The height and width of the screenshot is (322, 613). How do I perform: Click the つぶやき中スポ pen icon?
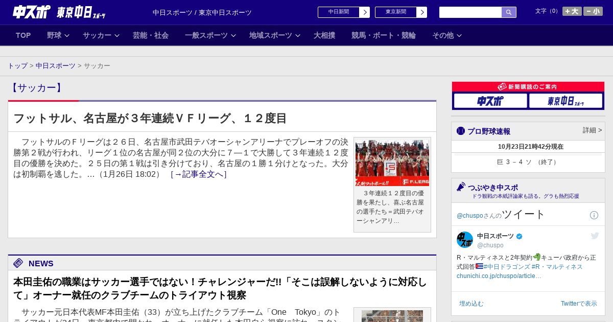click(x=461, y=187)
